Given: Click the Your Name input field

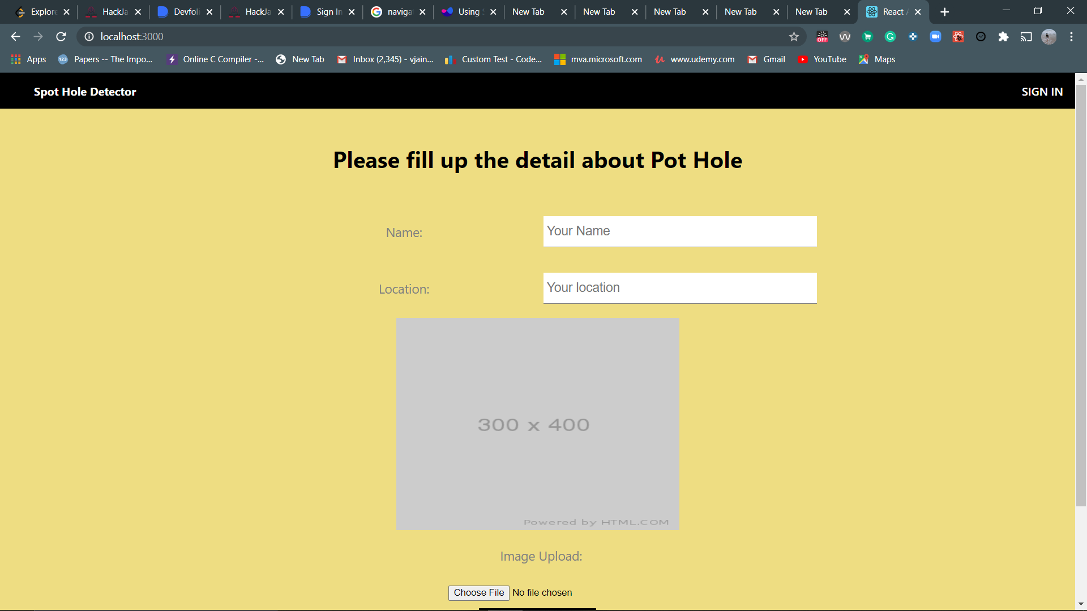Looking at the screenshot, I should (x=679, y=231).
